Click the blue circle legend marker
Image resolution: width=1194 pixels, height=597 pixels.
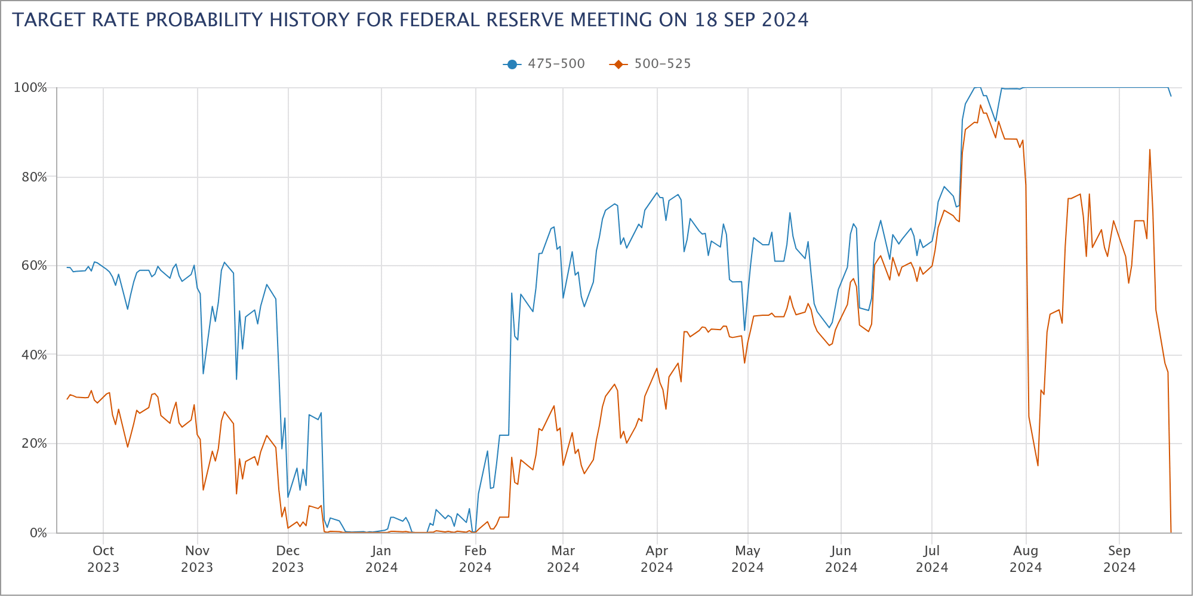[x=512, y=64]
